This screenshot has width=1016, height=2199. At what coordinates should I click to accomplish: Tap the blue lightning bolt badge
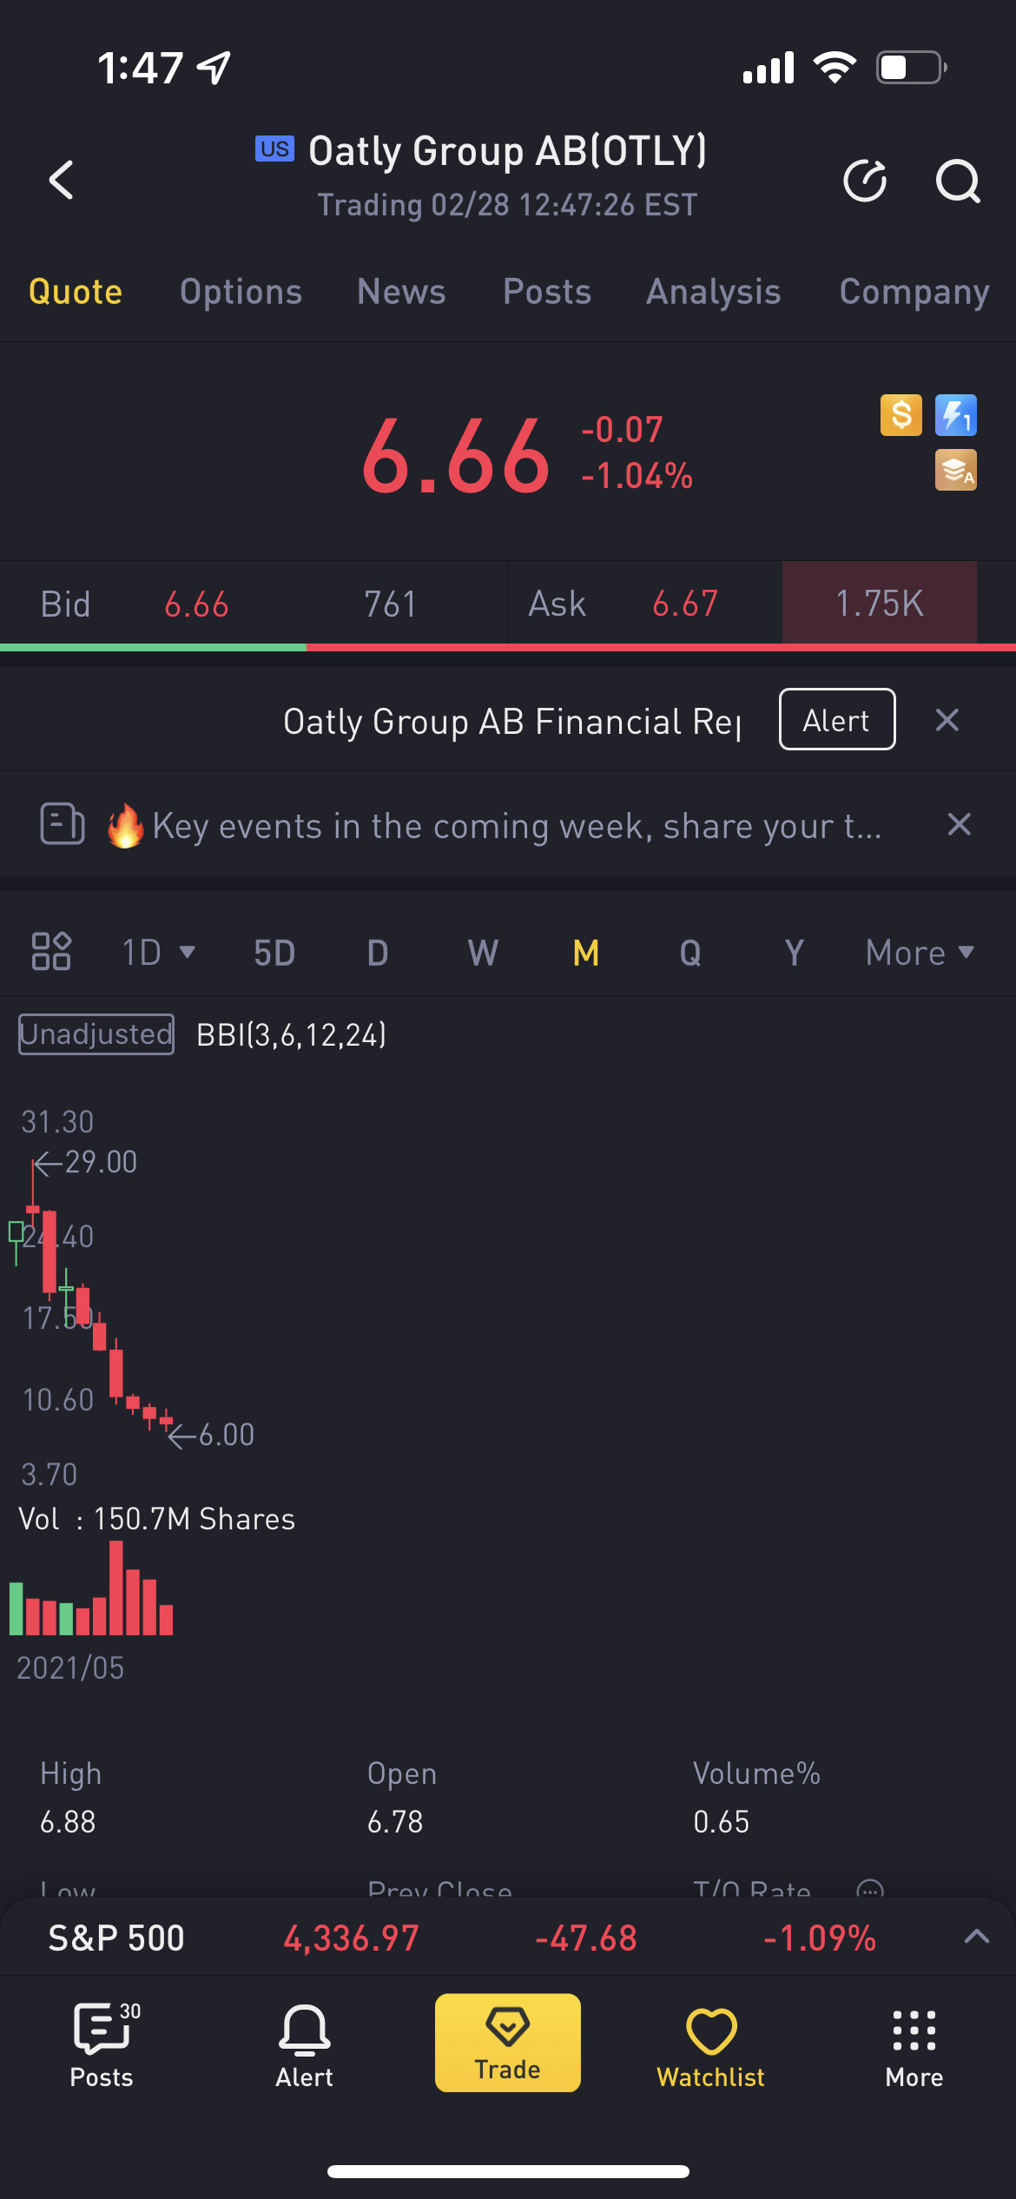click(955, 415)
